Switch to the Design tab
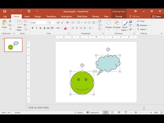Viewport: 164px width, 123px height. pyautogui.click(x=38, y=16)
